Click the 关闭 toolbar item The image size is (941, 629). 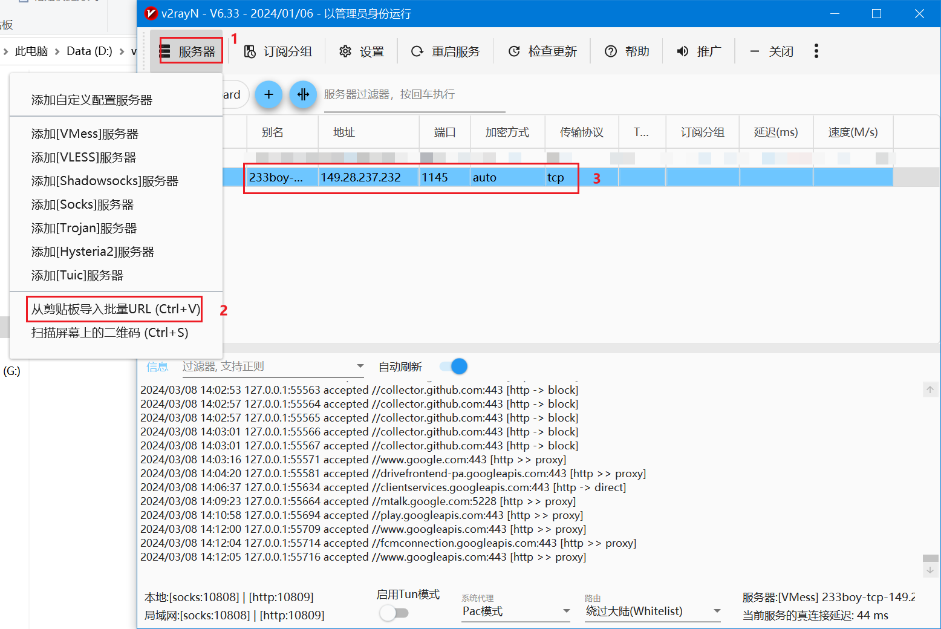(x=771, y=51)
